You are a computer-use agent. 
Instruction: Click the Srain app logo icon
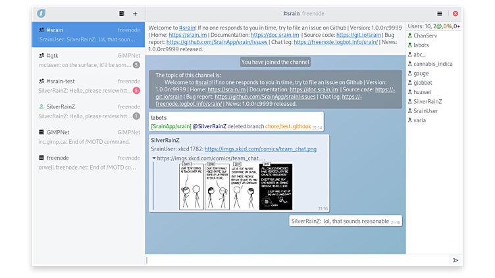pyautogui.click(x=41, y=13)
